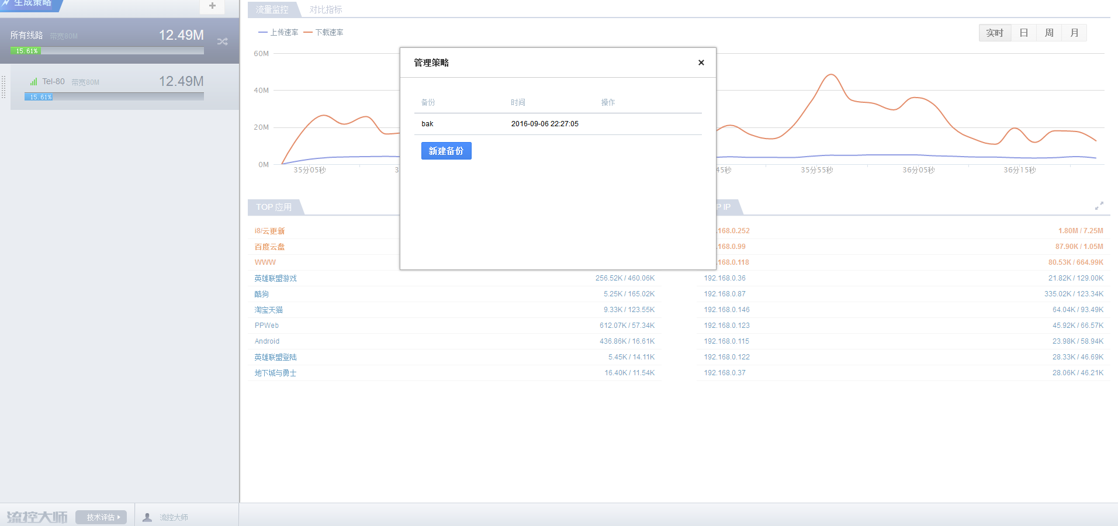Click Tel-80 usage bar at 15.61%
This screenshot has height=526, width=1118.
click(x=114, y=97)
